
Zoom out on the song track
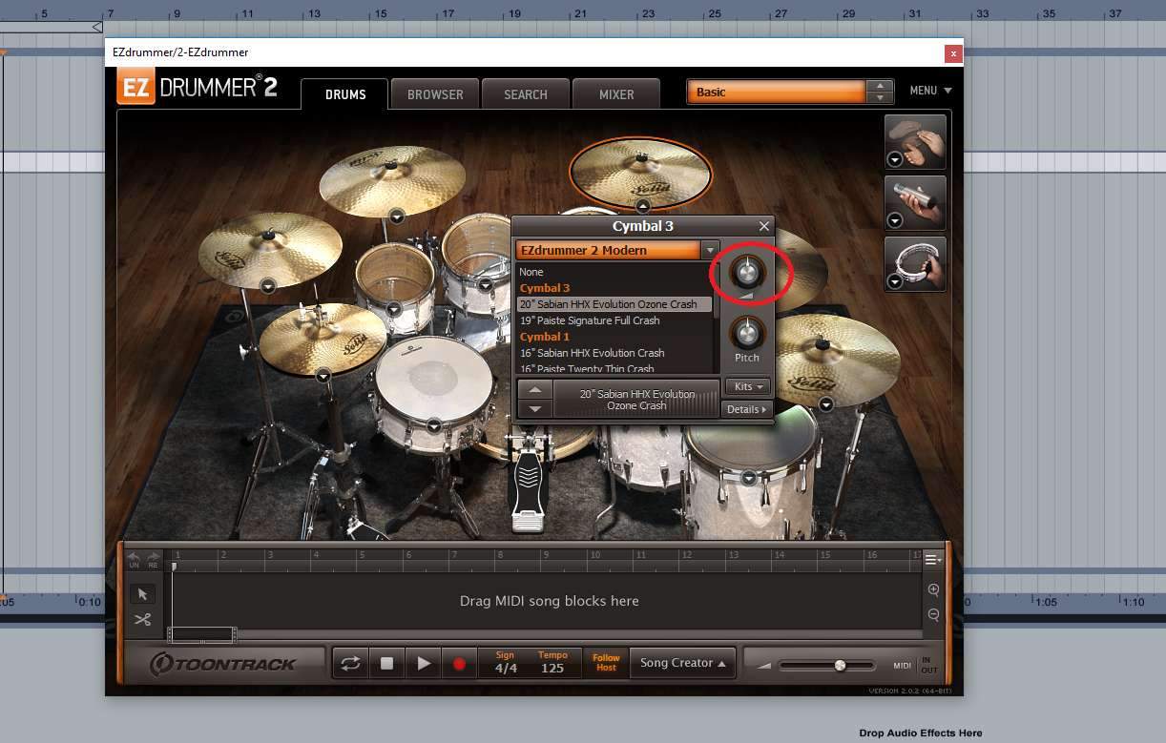[933, 615]
